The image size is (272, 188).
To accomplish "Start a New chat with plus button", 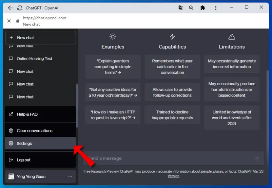I will [41, 38].
